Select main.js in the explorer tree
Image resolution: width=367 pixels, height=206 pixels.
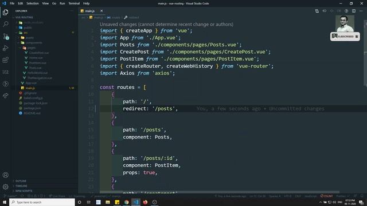coord(45,88)
